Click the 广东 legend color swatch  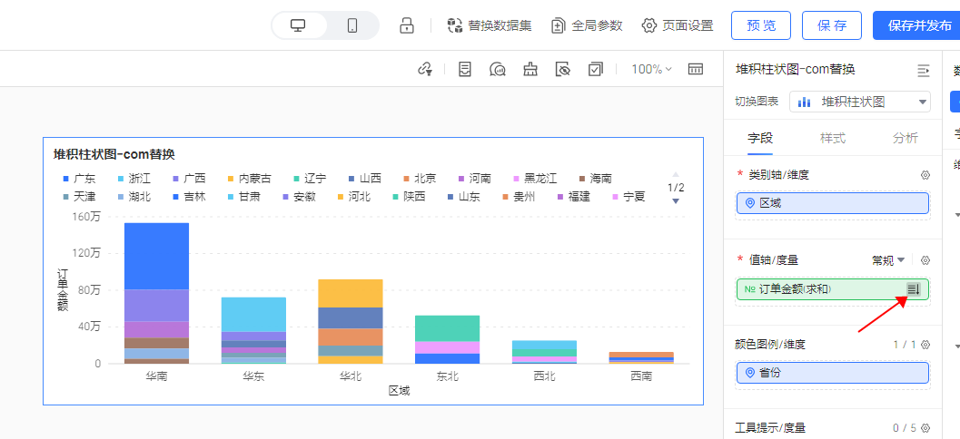64,179
